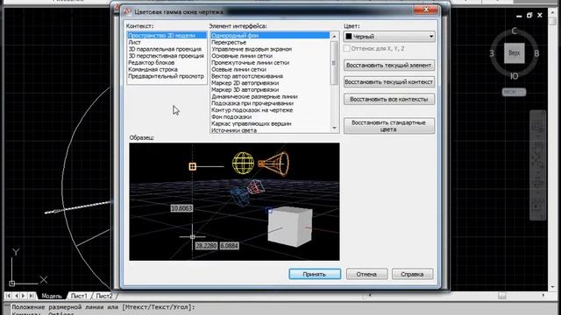The height and width of the screenshot is (315, 561).
Task: Open the 'МСК' coordinate system dropdown
Action: point(514,92)
